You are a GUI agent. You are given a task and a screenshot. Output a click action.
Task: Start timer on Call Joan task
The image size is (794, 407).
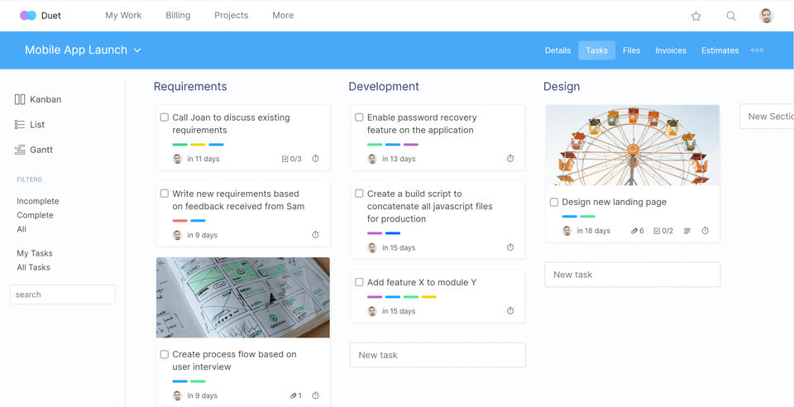point(315,159)
